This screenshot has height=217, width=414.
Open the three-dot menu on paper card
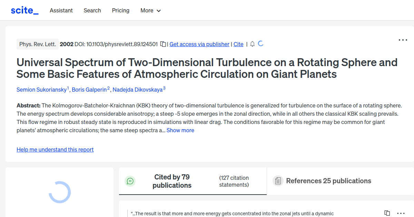(x=403, y=40)
